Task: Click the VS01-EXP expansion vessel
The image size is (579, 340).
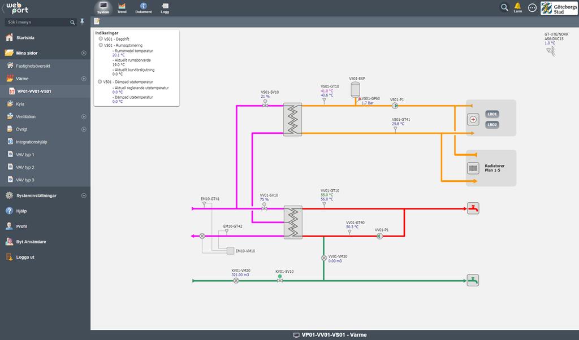Action: click(355, 90)
